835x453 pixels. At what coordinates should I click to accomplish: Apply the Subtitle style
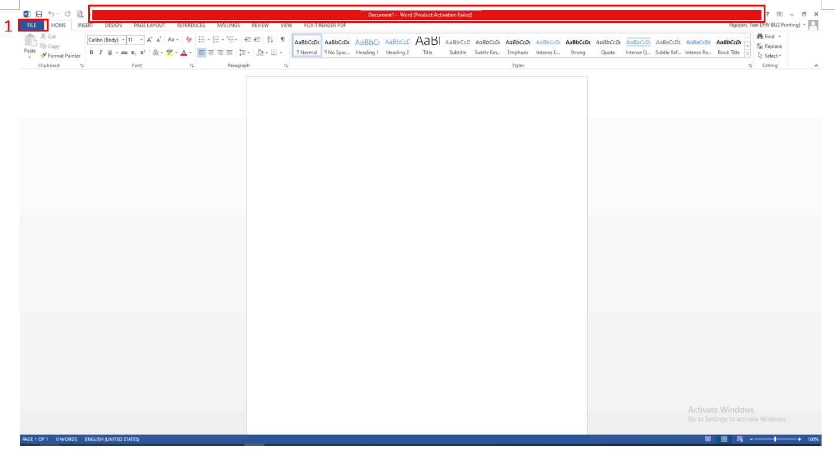point(458,47)
